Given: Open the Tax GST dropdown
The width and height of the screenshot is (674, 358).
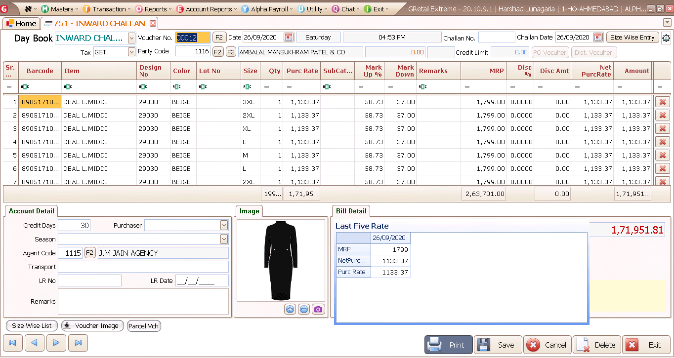Looking at the screenshot, I should [x=131, y=52].
